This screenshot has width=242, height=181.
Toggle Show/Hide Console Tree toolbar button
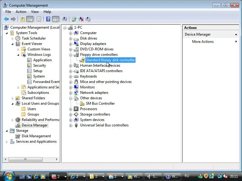(x=30, y=19)
